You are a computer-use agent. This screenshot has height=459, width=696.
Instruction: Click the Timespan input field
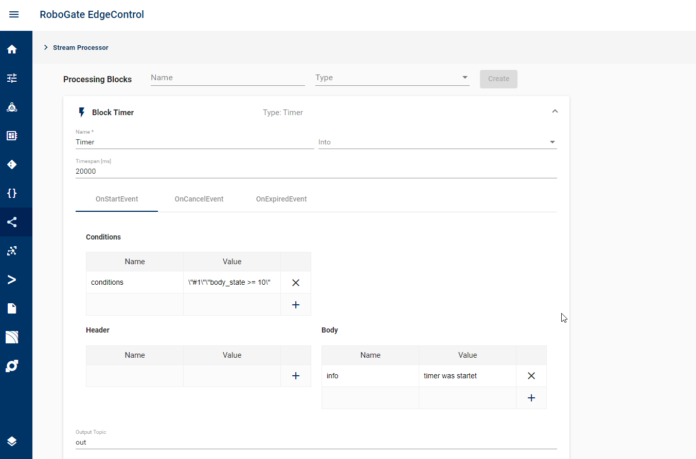coord(316,172)
